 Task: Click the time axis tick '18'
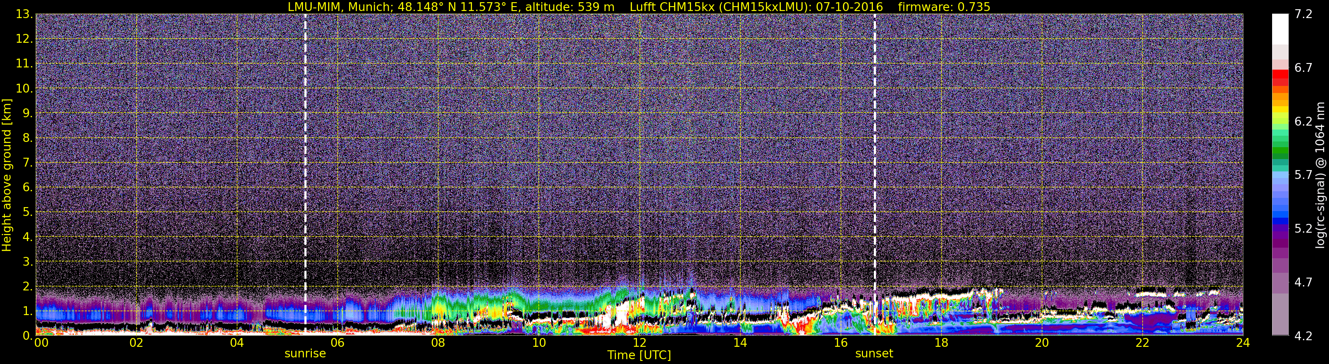[941, 343]
